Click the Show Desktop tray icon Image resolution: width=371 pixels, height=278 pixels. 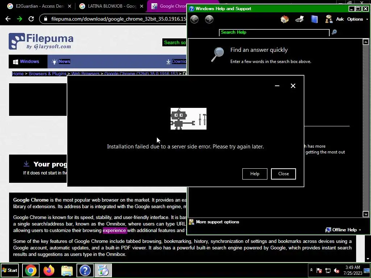point(367,270)
